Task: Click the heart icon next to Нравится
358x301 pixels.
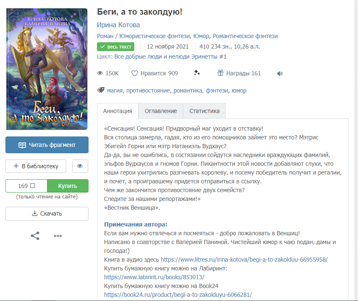Action: point(135,73)
